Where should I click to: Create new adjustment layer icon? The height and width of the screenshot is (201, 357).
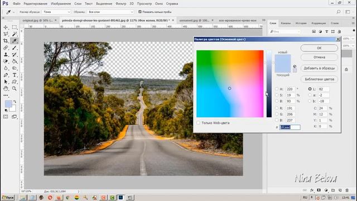click(326, 190)
